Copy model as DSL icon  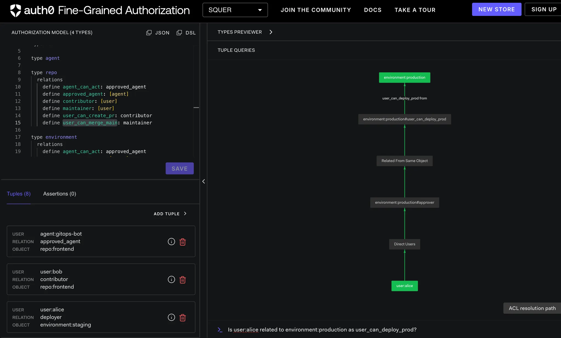tap(179, 33)
